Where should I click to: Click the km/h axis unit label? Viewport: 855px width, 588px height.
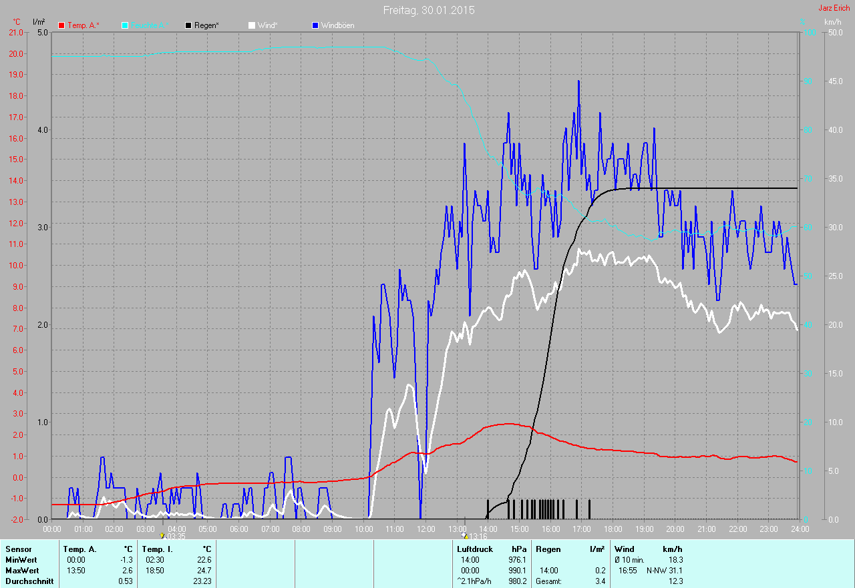832,22
